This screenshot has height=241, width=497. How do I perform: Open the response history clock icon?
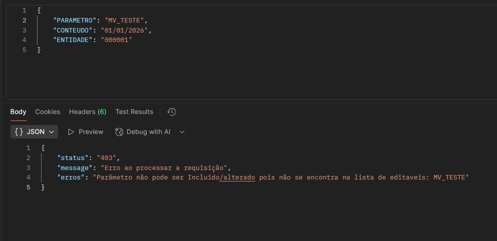[x=172, y=112]
